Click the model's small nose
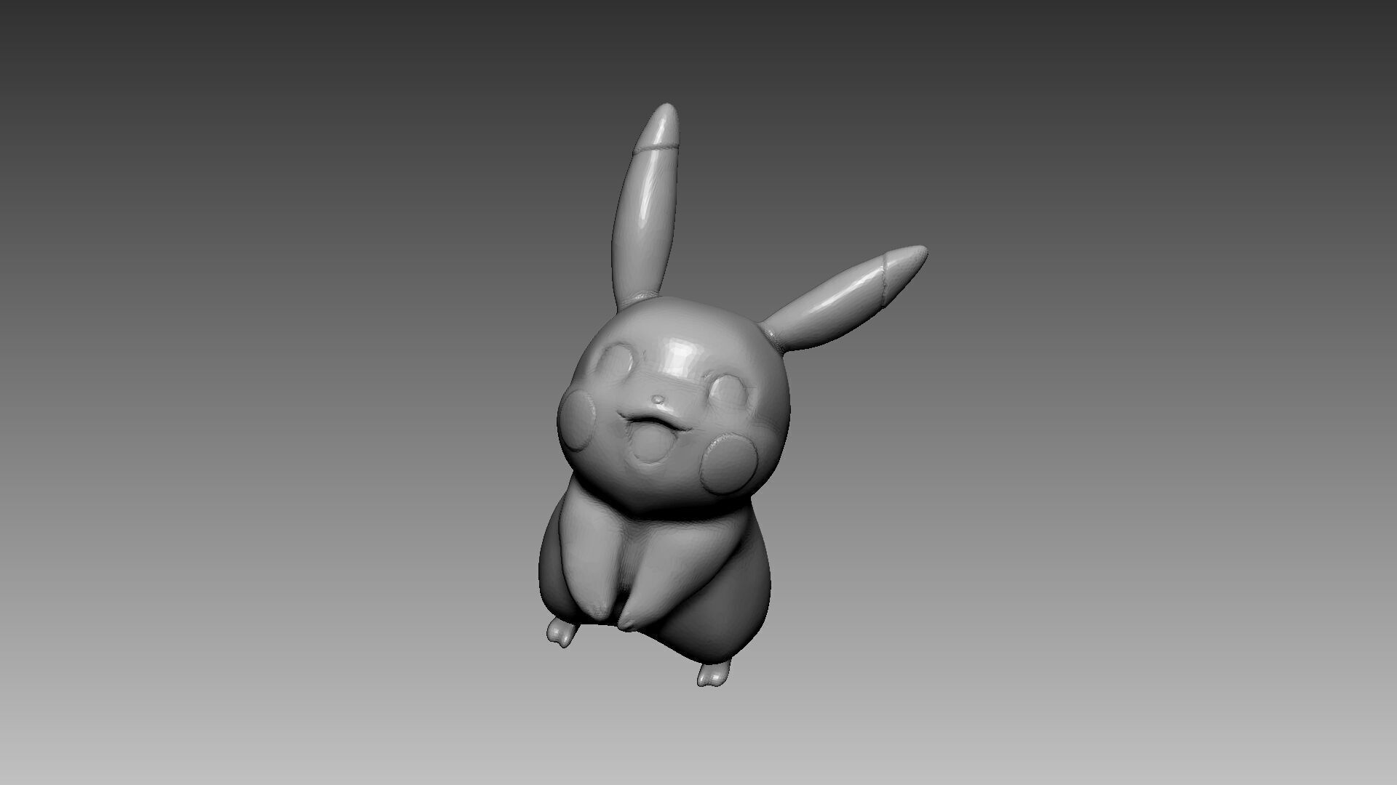1397x785 pixels. click(658, 399)
